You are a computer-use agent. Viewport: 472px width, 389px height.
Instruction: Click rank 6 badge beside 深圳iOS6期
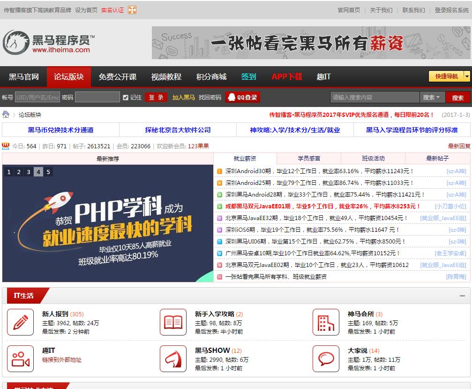click(x=219, y=230)
